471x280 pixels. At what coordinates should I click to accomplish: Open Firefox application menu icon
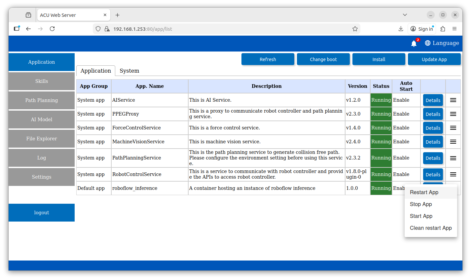click(x=454, y=29)
